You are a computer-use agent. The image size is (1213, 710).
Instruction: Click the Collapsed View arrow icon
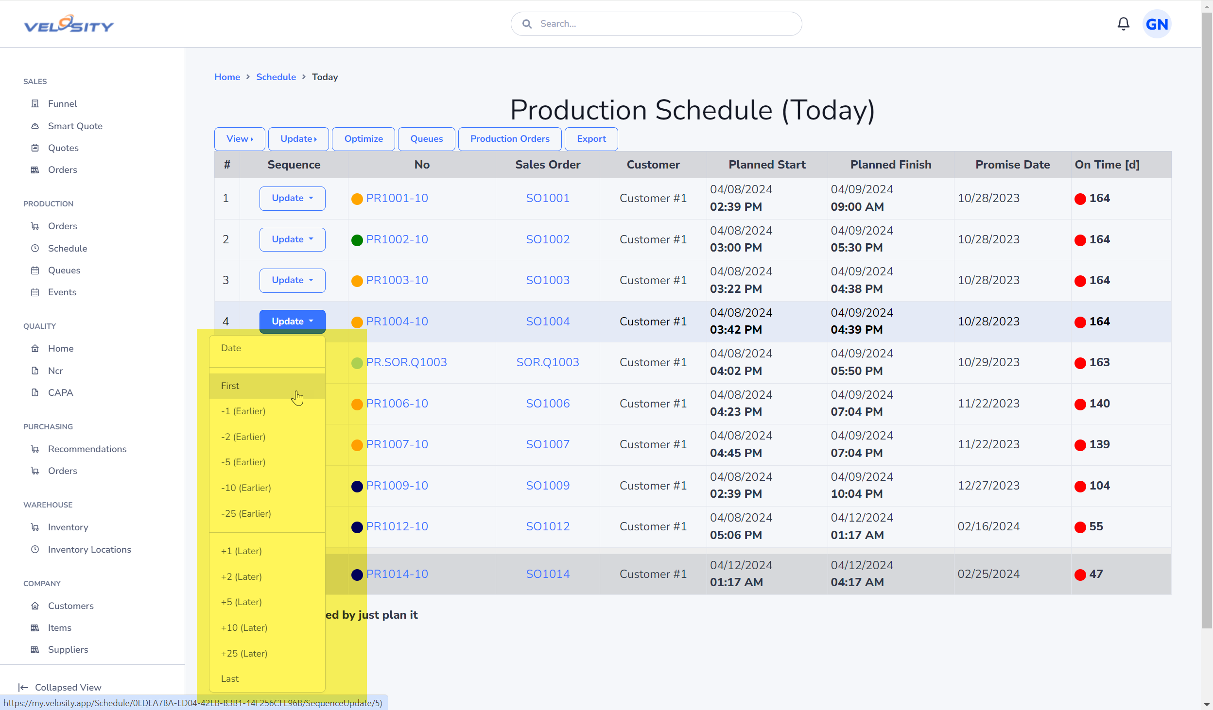(23, 687)
